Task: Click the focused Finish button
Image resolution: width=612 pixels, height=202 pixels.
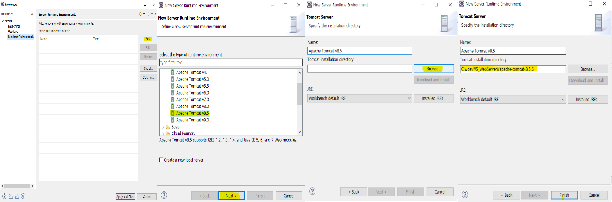Action: point(564,195)
